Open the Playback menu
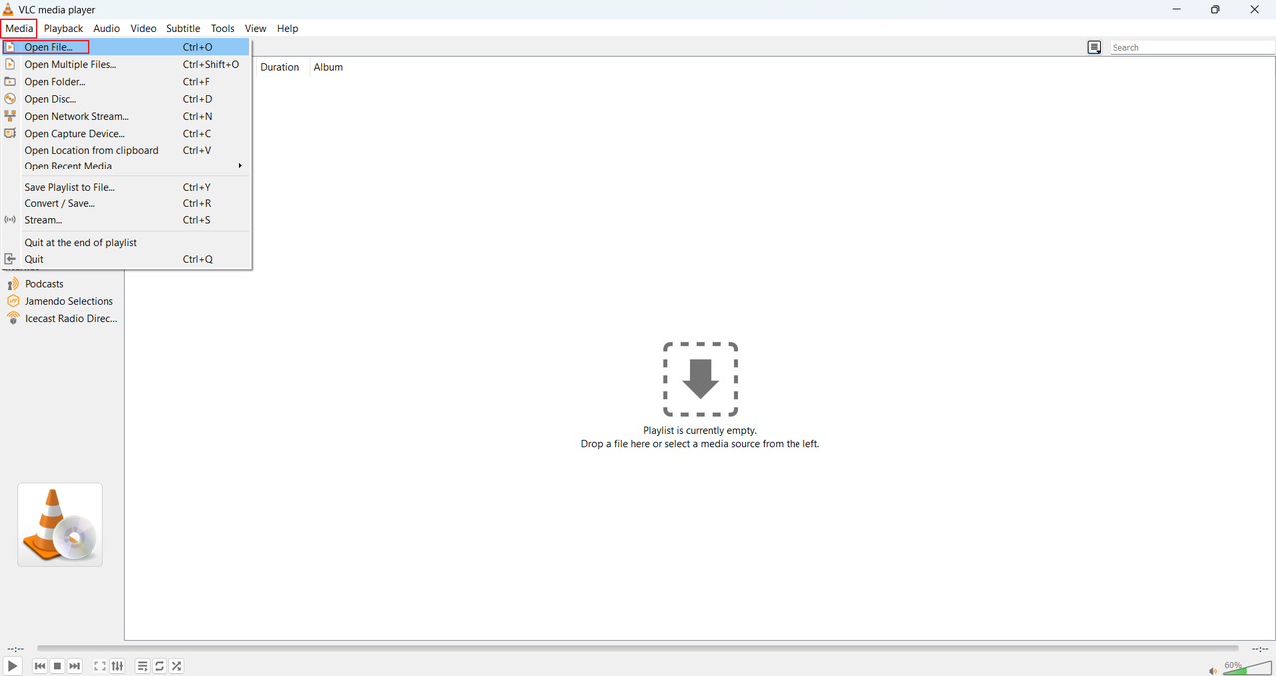This screenshot has height=676, width=1276. pyautogui.click(x=63, y=28)
